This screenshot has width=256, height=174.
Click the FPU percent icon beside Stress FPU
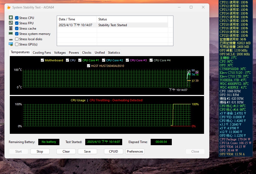(x=11, y=23)
